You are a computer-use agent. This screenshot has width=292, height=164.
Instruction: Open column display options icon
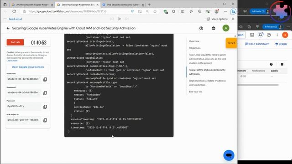tap(282, 64)
